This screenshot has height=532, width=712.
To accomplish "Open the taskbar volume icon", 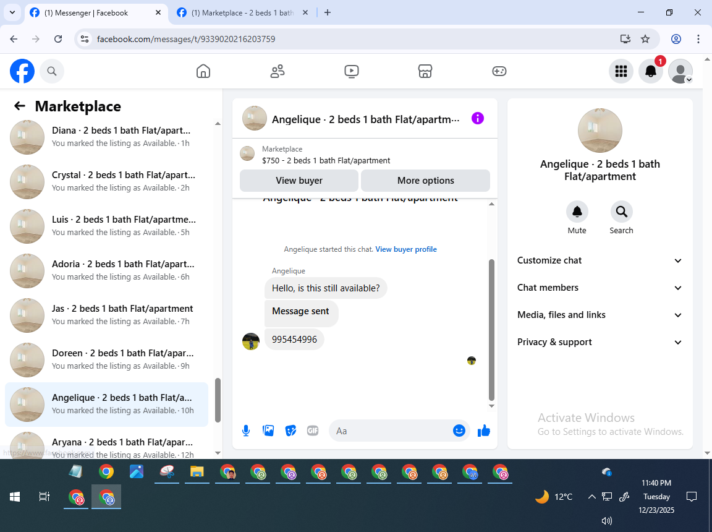I will pos(607,521).
